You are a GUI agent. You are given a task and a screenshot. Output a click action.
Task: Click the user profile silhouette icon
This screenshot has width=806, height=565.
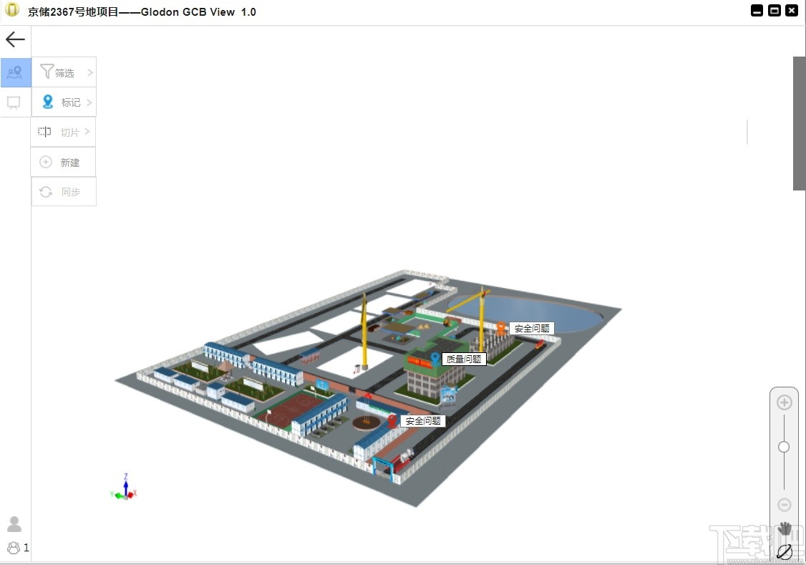point(14,524)
